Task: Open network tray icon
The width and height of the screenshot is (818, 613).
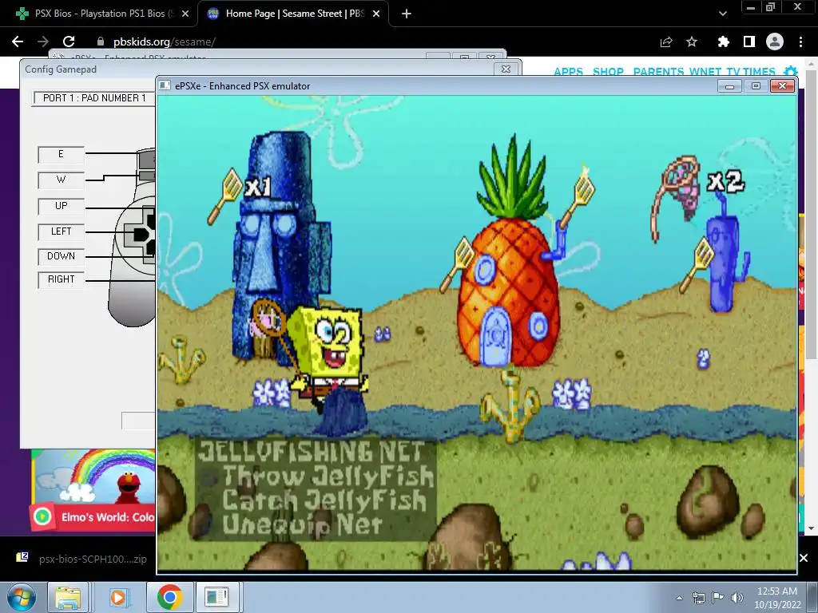Action: [698, 598]
